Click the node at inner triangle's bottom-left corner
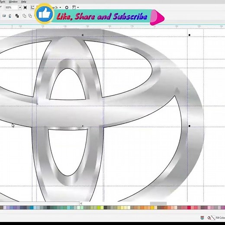This screenshot has height=225, width=225. (50, 99)
